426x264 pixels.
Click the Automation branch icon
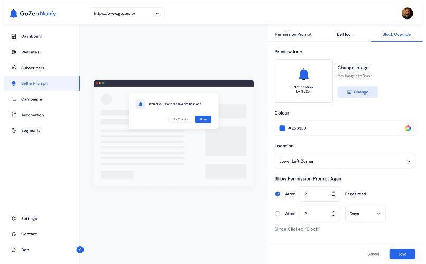pyautogui.click(x=14, y=115)
